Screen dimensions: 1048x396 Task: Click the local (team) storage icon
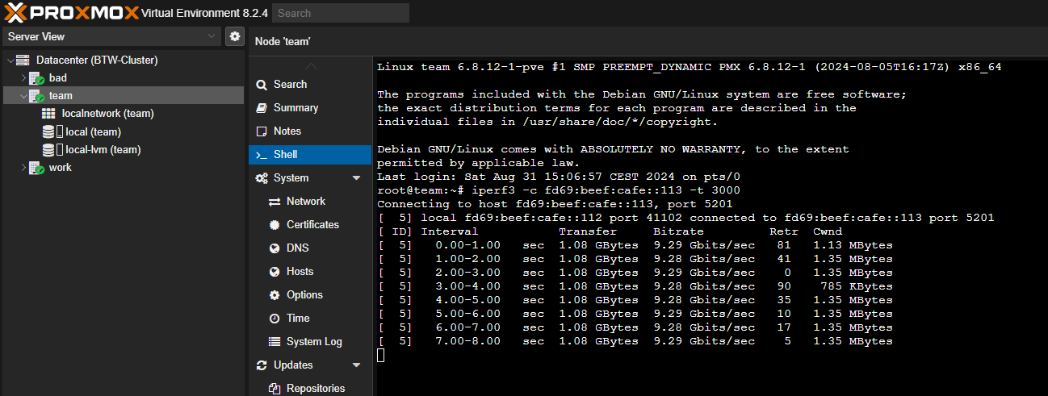(x=52, y=131)
